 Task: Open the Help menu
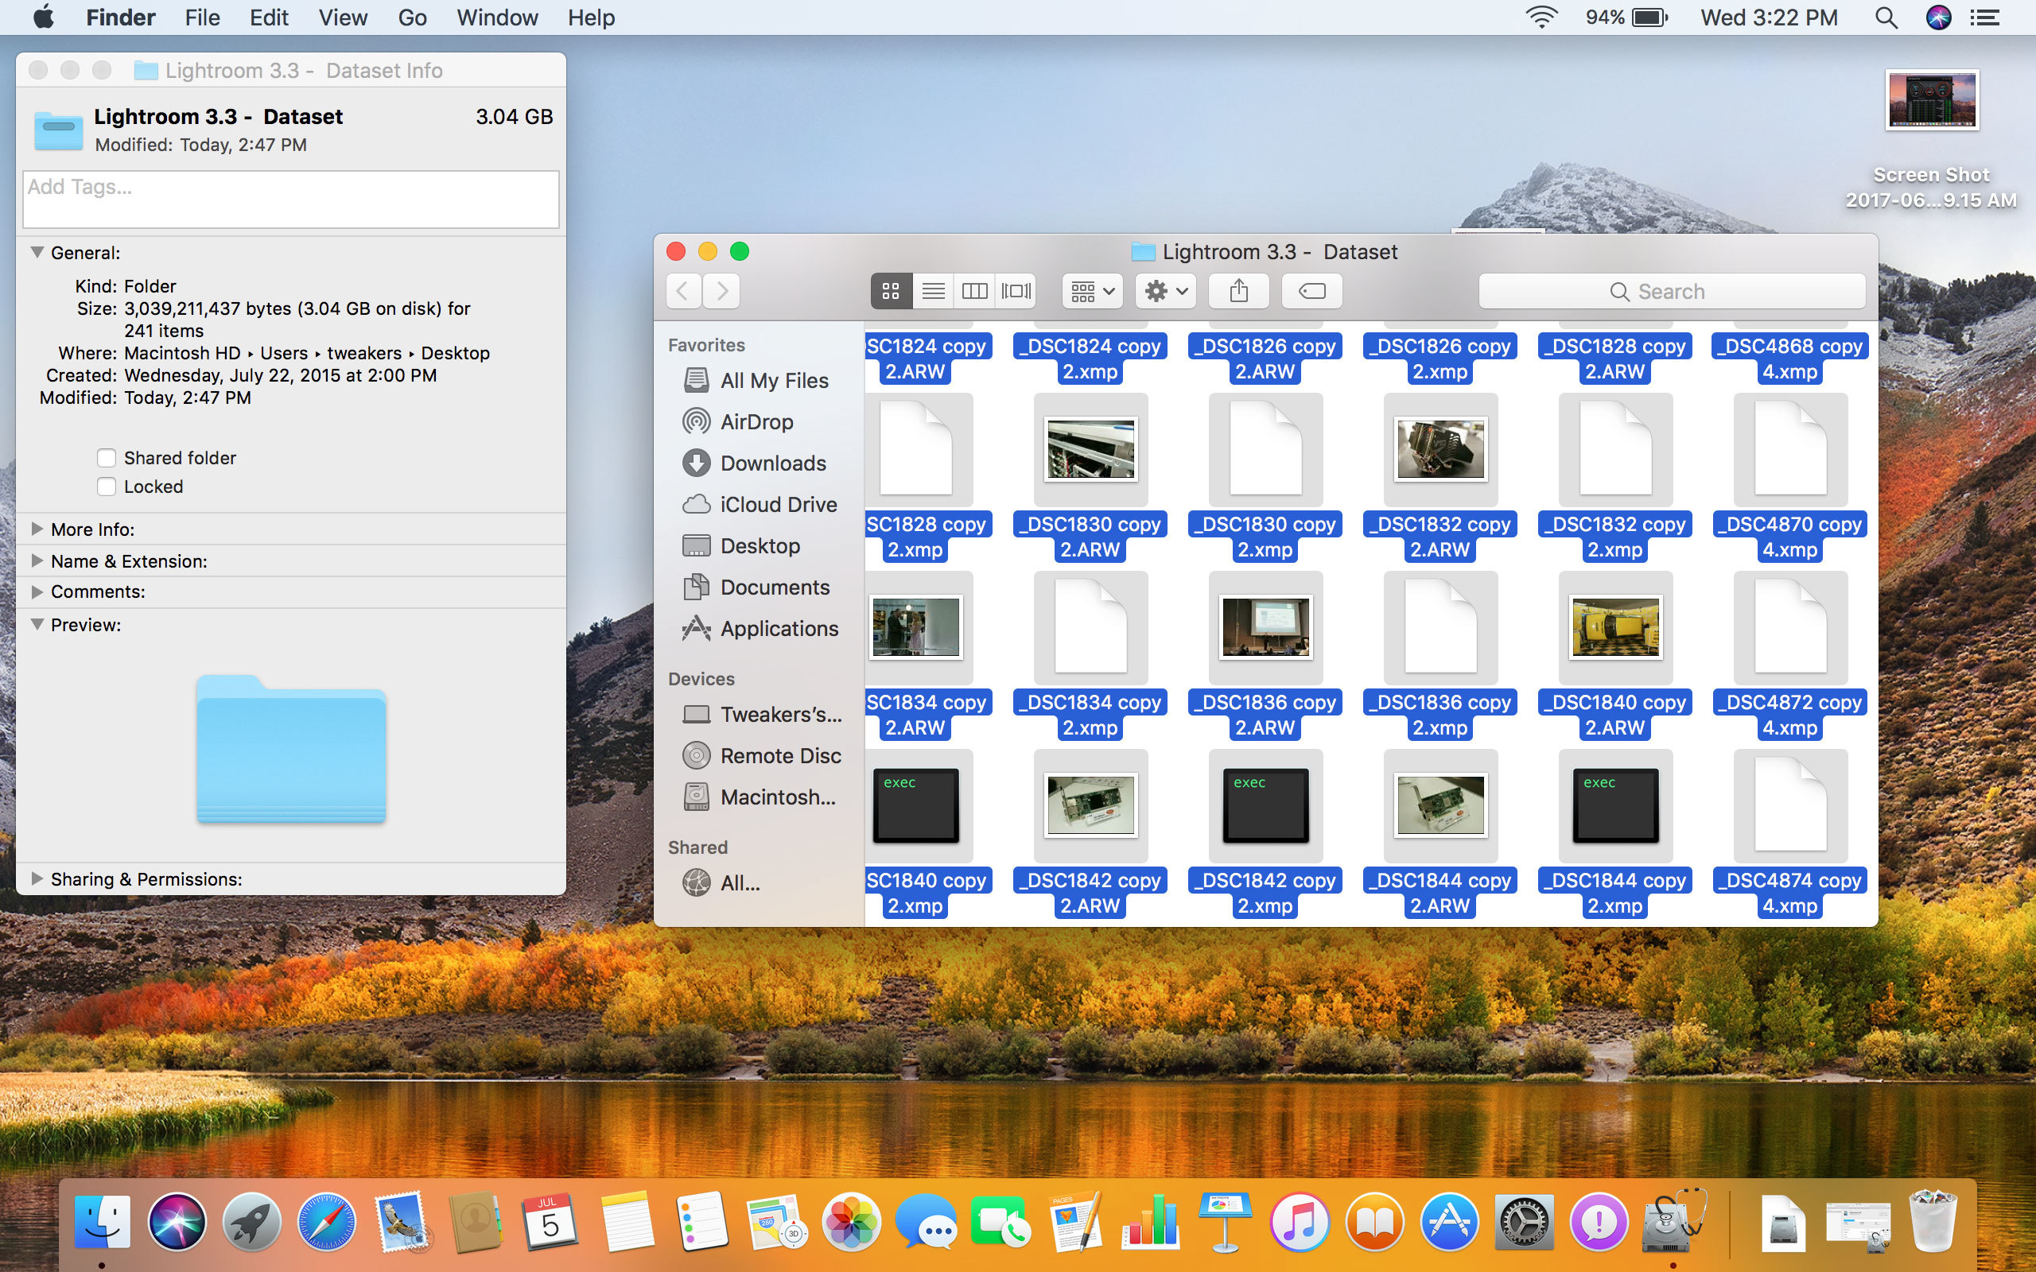(591, 17)
